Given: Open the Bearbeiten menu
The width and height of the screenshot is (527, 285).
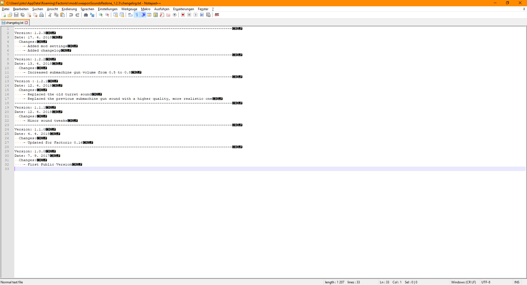Looking at the screenshot, I should [x=21, y=9].
